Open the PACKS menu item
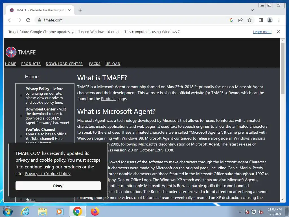This screenshot has width=289, height=217. 95,64
